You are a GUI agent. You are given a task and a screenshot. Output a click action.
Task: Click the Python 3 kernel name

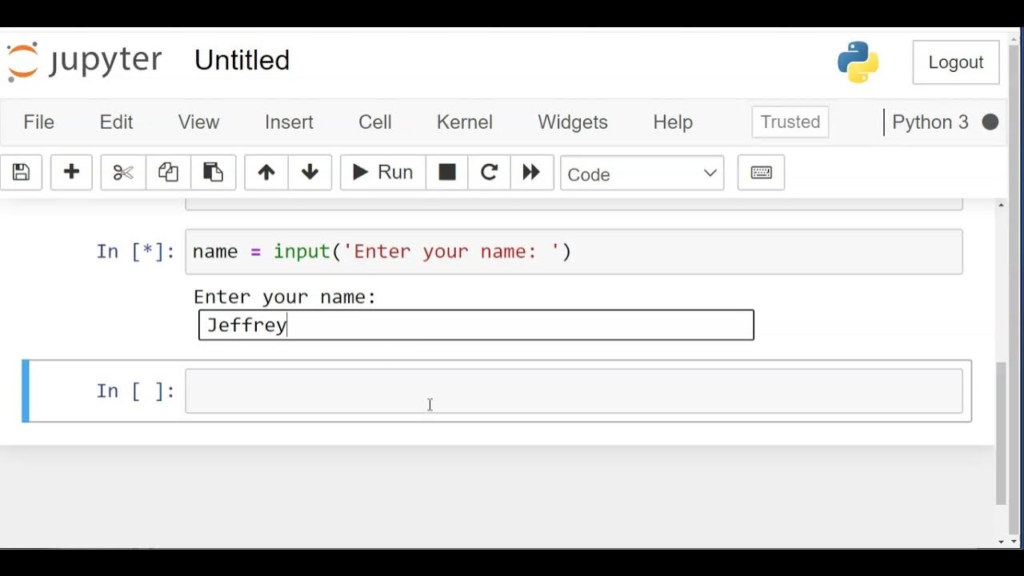tap(930, 122)
